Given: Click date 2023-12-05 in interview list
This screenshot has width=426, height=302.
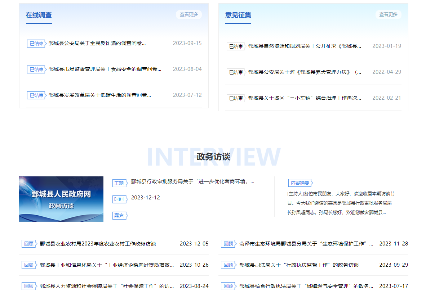Looking at the screenshot, I should click(x=194, y=244).
